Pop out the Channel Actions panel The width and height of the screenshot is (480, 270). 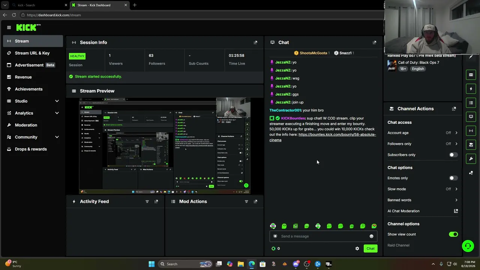[x=454, y=109]
